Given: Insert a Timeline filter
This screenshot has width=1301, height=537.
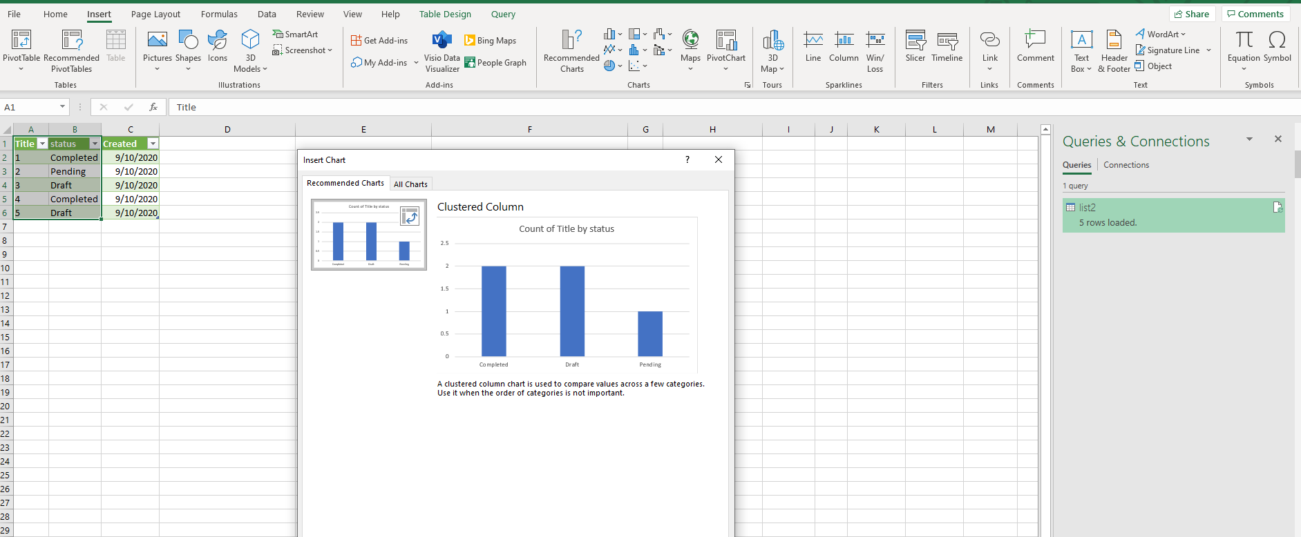Looking at the screenshot, I should click(x=947, y=47).
